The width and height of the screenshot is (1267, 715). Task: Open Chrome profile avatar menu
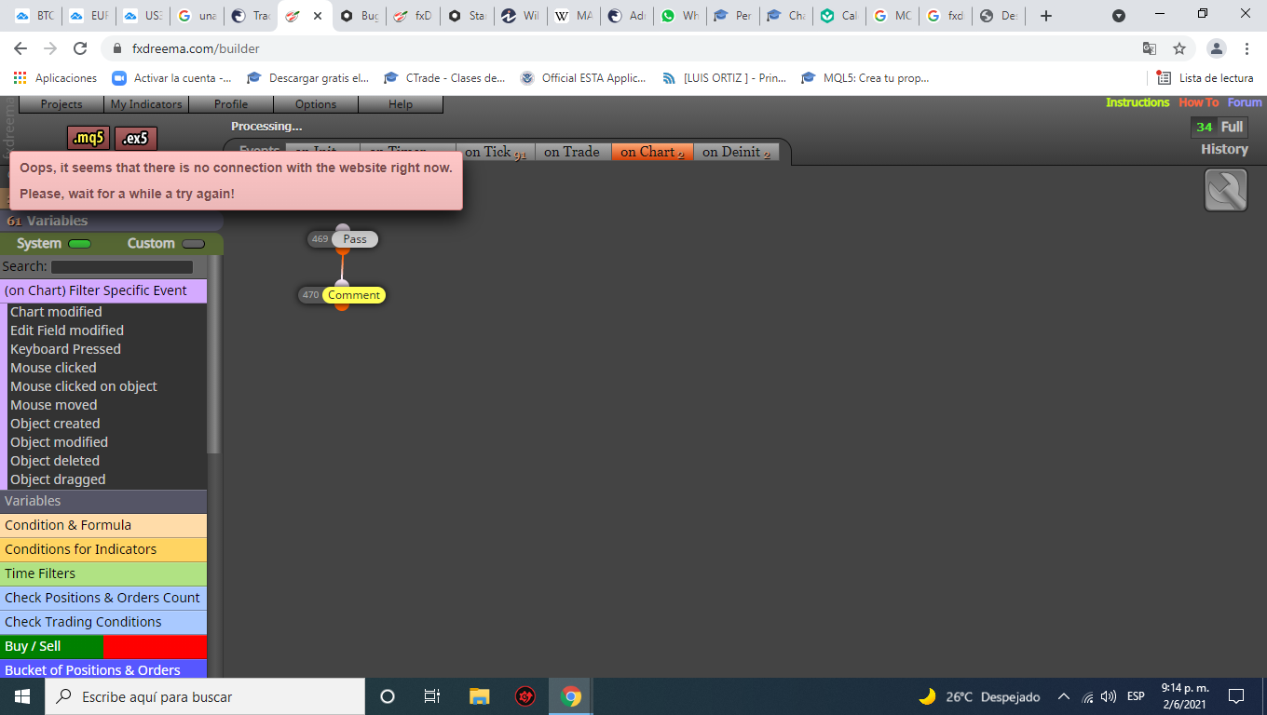[1217, 48]
